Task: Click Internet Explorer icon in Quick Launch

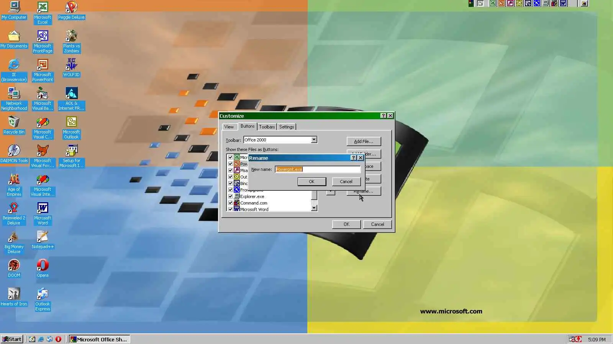Action: click(x=41, y=339)
